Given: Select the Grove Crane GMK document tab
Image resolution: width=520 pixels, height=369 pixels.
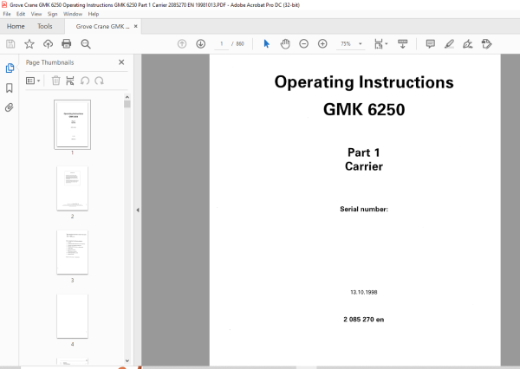Looking at the screenshot, I should tap(103, 26).
